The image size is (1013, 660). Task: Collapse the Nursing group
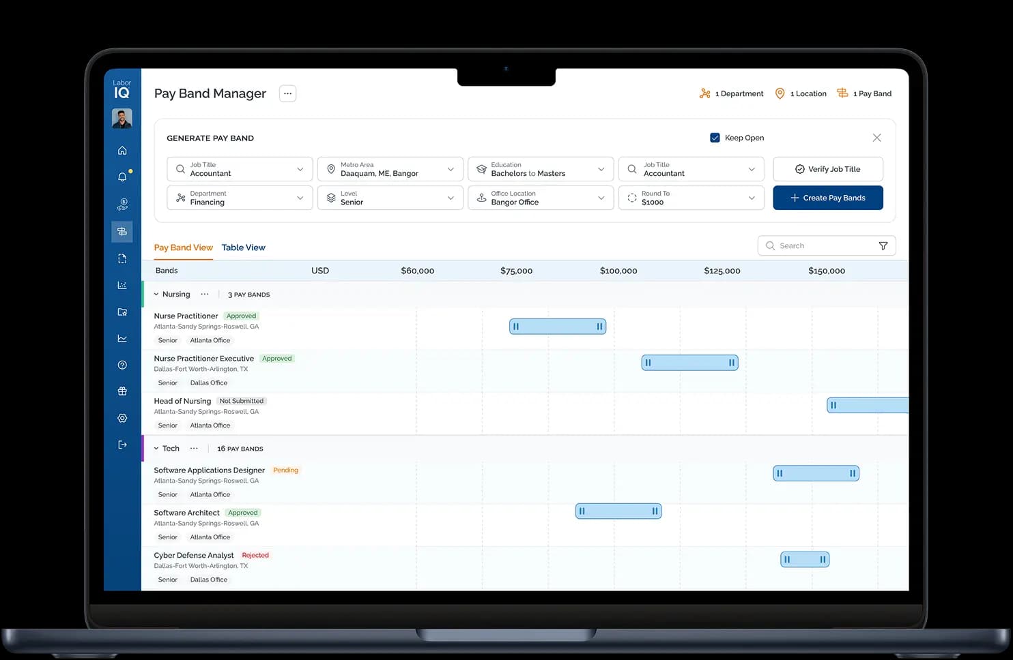click(156, 295)
